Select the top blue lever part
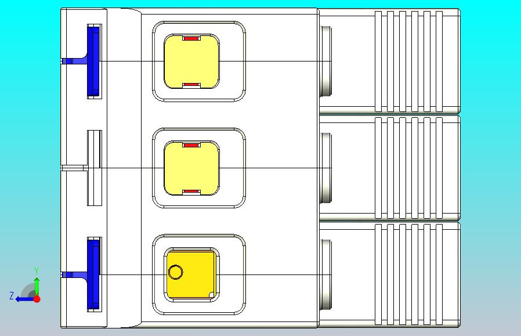Image resolution: width=521 pixels, height=336 pixels. tap(93, 61)
